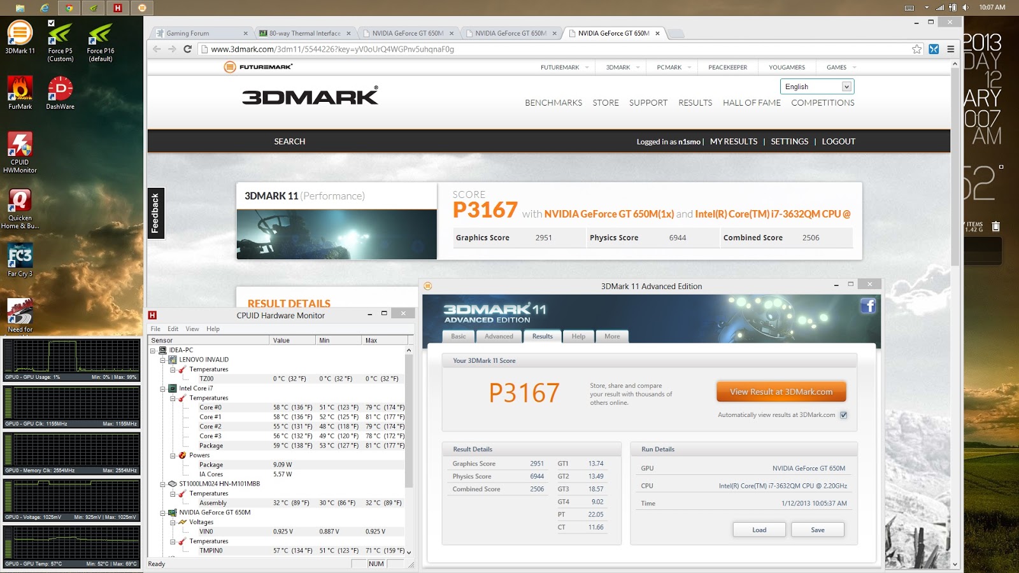Image resolution: width=1019 pixels, height=573 pixels.
Task: Click the Internet Explorer taskbar icon
Action: (x=45, y=8)
